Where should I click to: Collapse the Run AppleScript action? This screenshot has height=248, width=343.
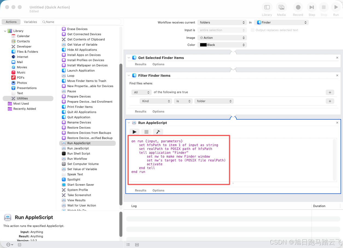[129, 123]
